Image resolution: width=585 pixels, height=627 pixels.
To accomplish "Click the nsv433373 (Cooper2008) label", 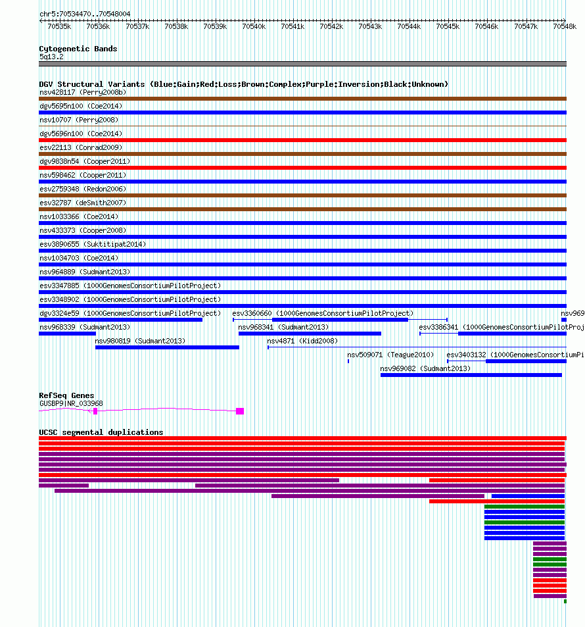I will click(x=83, y=230).
